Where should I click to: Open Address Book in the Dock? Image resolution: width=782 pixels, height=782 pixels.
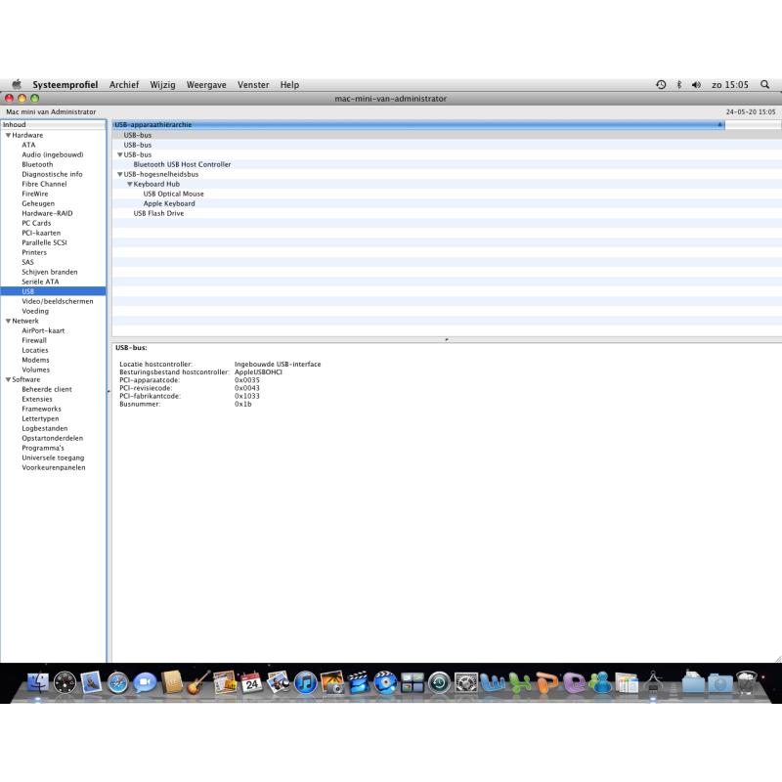172,682
